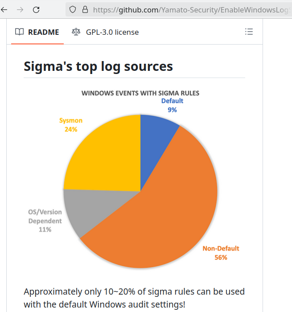Screen dimensions: 292x312
Task: Click the Sysmon 24% label
Action: coord(71,125)
